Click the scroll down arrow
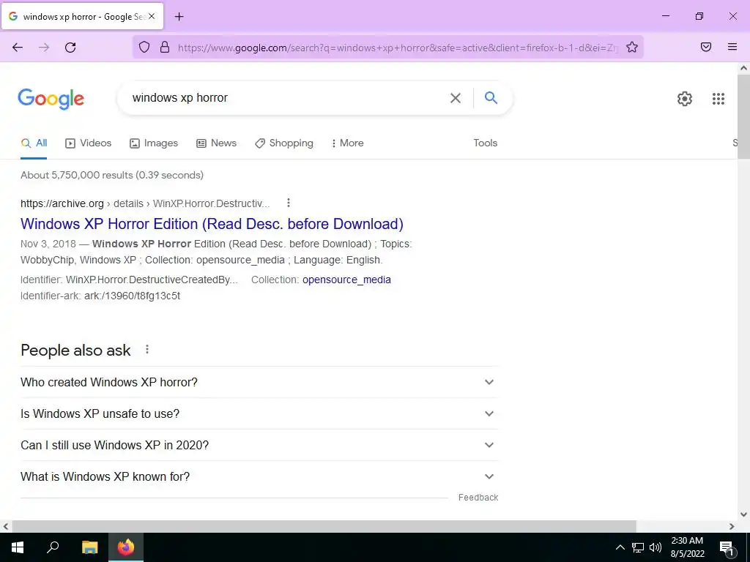This screenshot has width=750, height=562. (744, 514)
